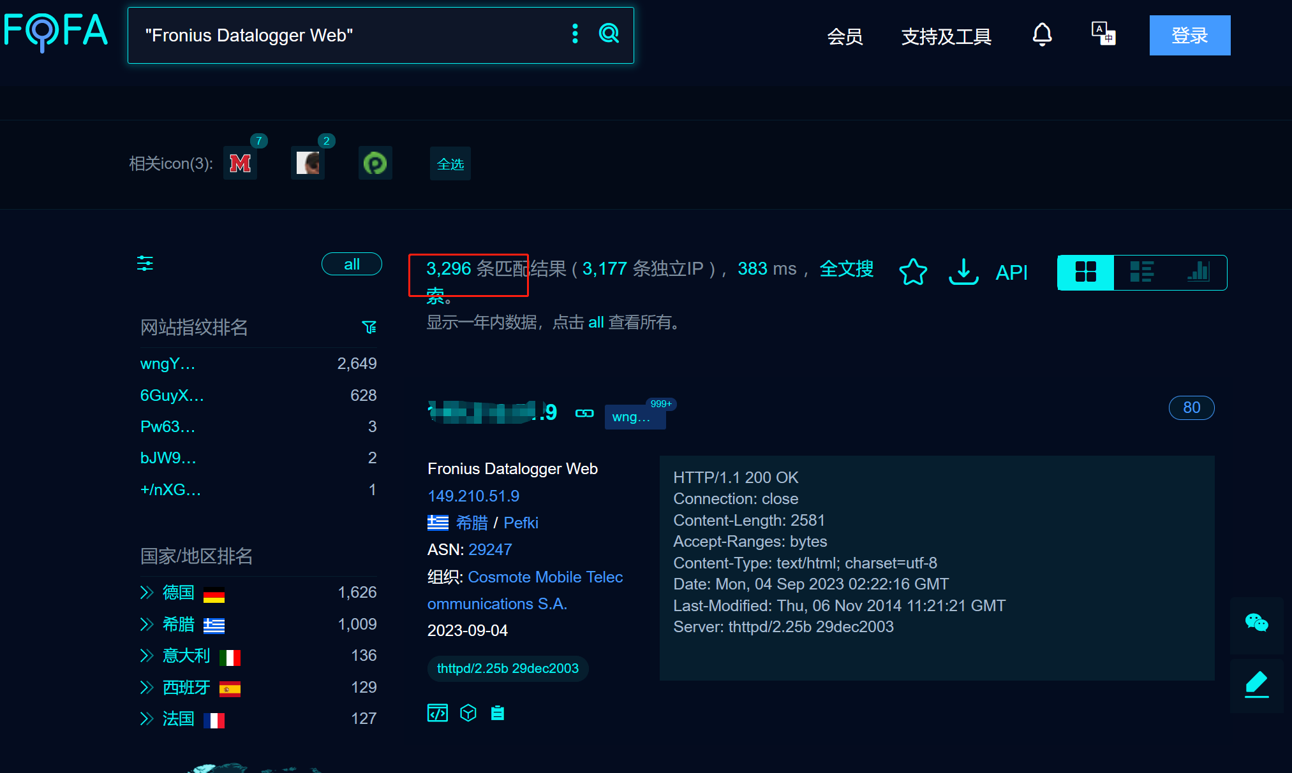This screenshot has height=773, width=1292.
Task: Click the 2,649 fingerprint count
Action: tap(357, 364)
